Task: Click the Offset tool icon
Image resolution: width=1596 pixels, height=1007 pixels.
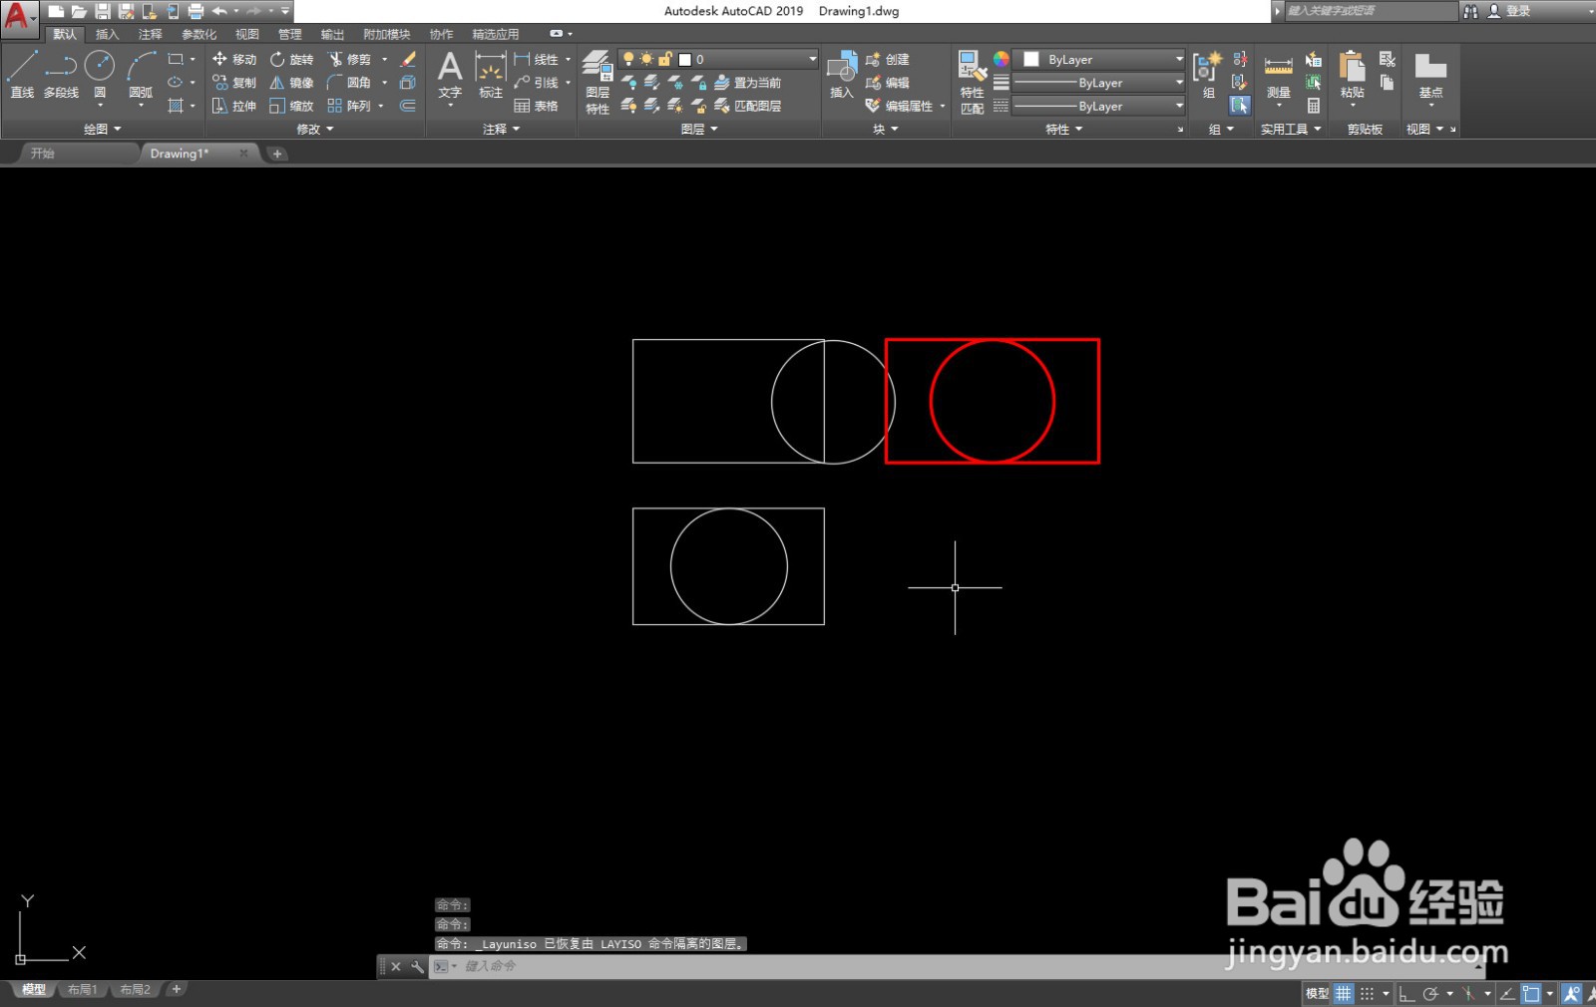Action: click(408, 106)
